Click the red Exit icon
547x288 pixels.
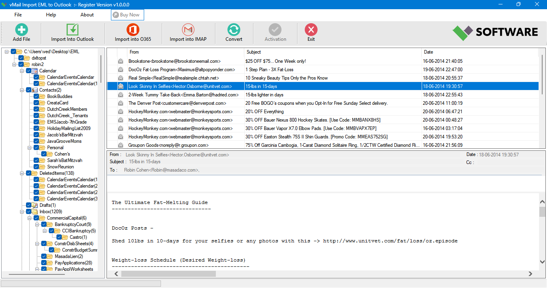311,30
